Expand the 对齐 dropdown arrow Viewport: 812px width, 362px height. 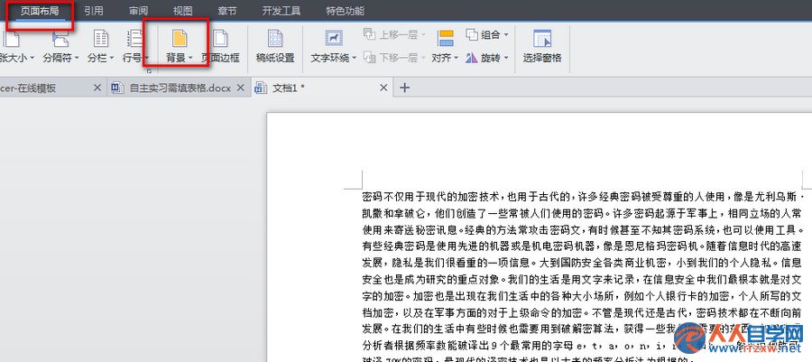point(457,58)
